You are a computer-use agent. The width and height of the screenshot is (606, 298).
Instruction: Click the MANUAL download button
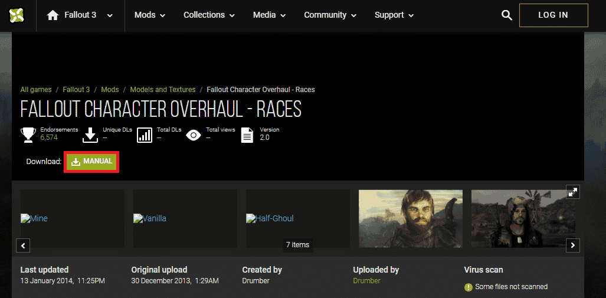coord(91,162)
